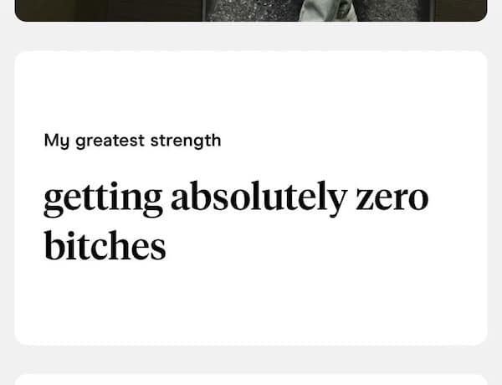Click the gray margin right of the prompt card
The image size is (502, 385).
tap(494, 198)
